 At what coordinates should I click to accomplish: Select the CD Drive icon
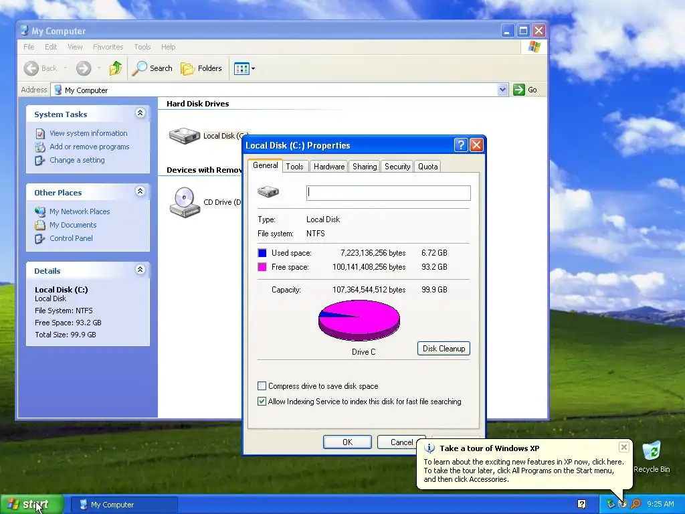tap(185, 202)
